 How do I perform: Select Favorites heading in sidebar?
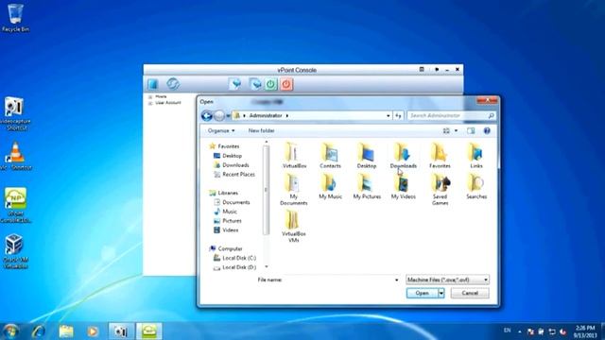pos(224,146)
